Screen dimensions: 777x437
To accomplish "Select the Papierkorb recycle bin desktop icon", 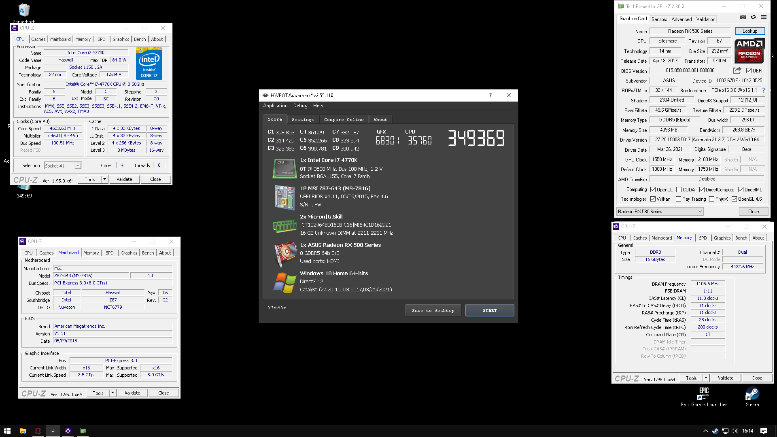I will tap(24, 13).
